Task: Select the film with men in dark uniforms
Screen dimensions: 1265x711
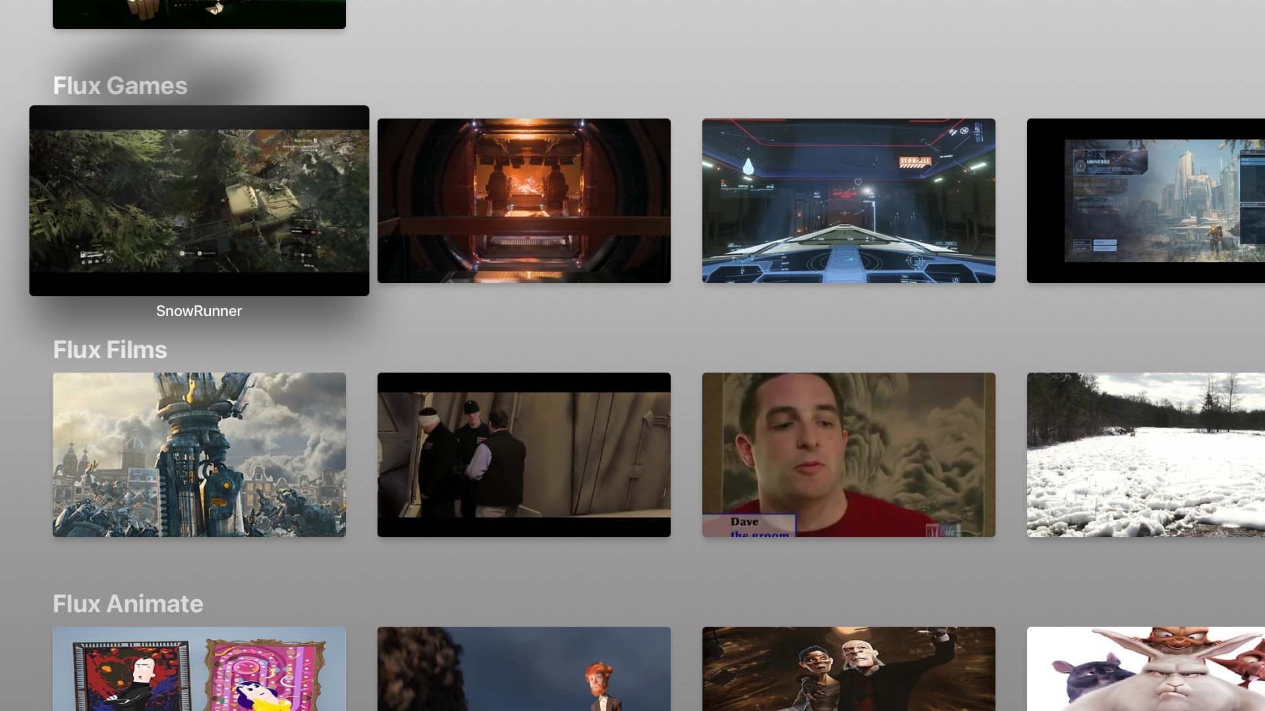Action: coord(524,455)
